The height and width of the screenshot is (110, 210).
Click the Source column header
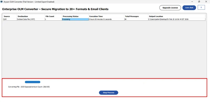click(7, 16)
